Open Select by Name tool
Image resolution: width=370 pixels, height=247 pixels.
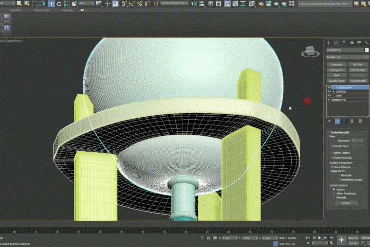pos(27,4)
